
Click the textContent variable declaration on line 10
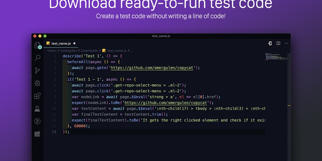tap(94, 108)
